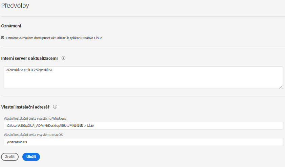
Task: Click the 'Interní server s aktualizacemi' heading
Action: point(29,58)
